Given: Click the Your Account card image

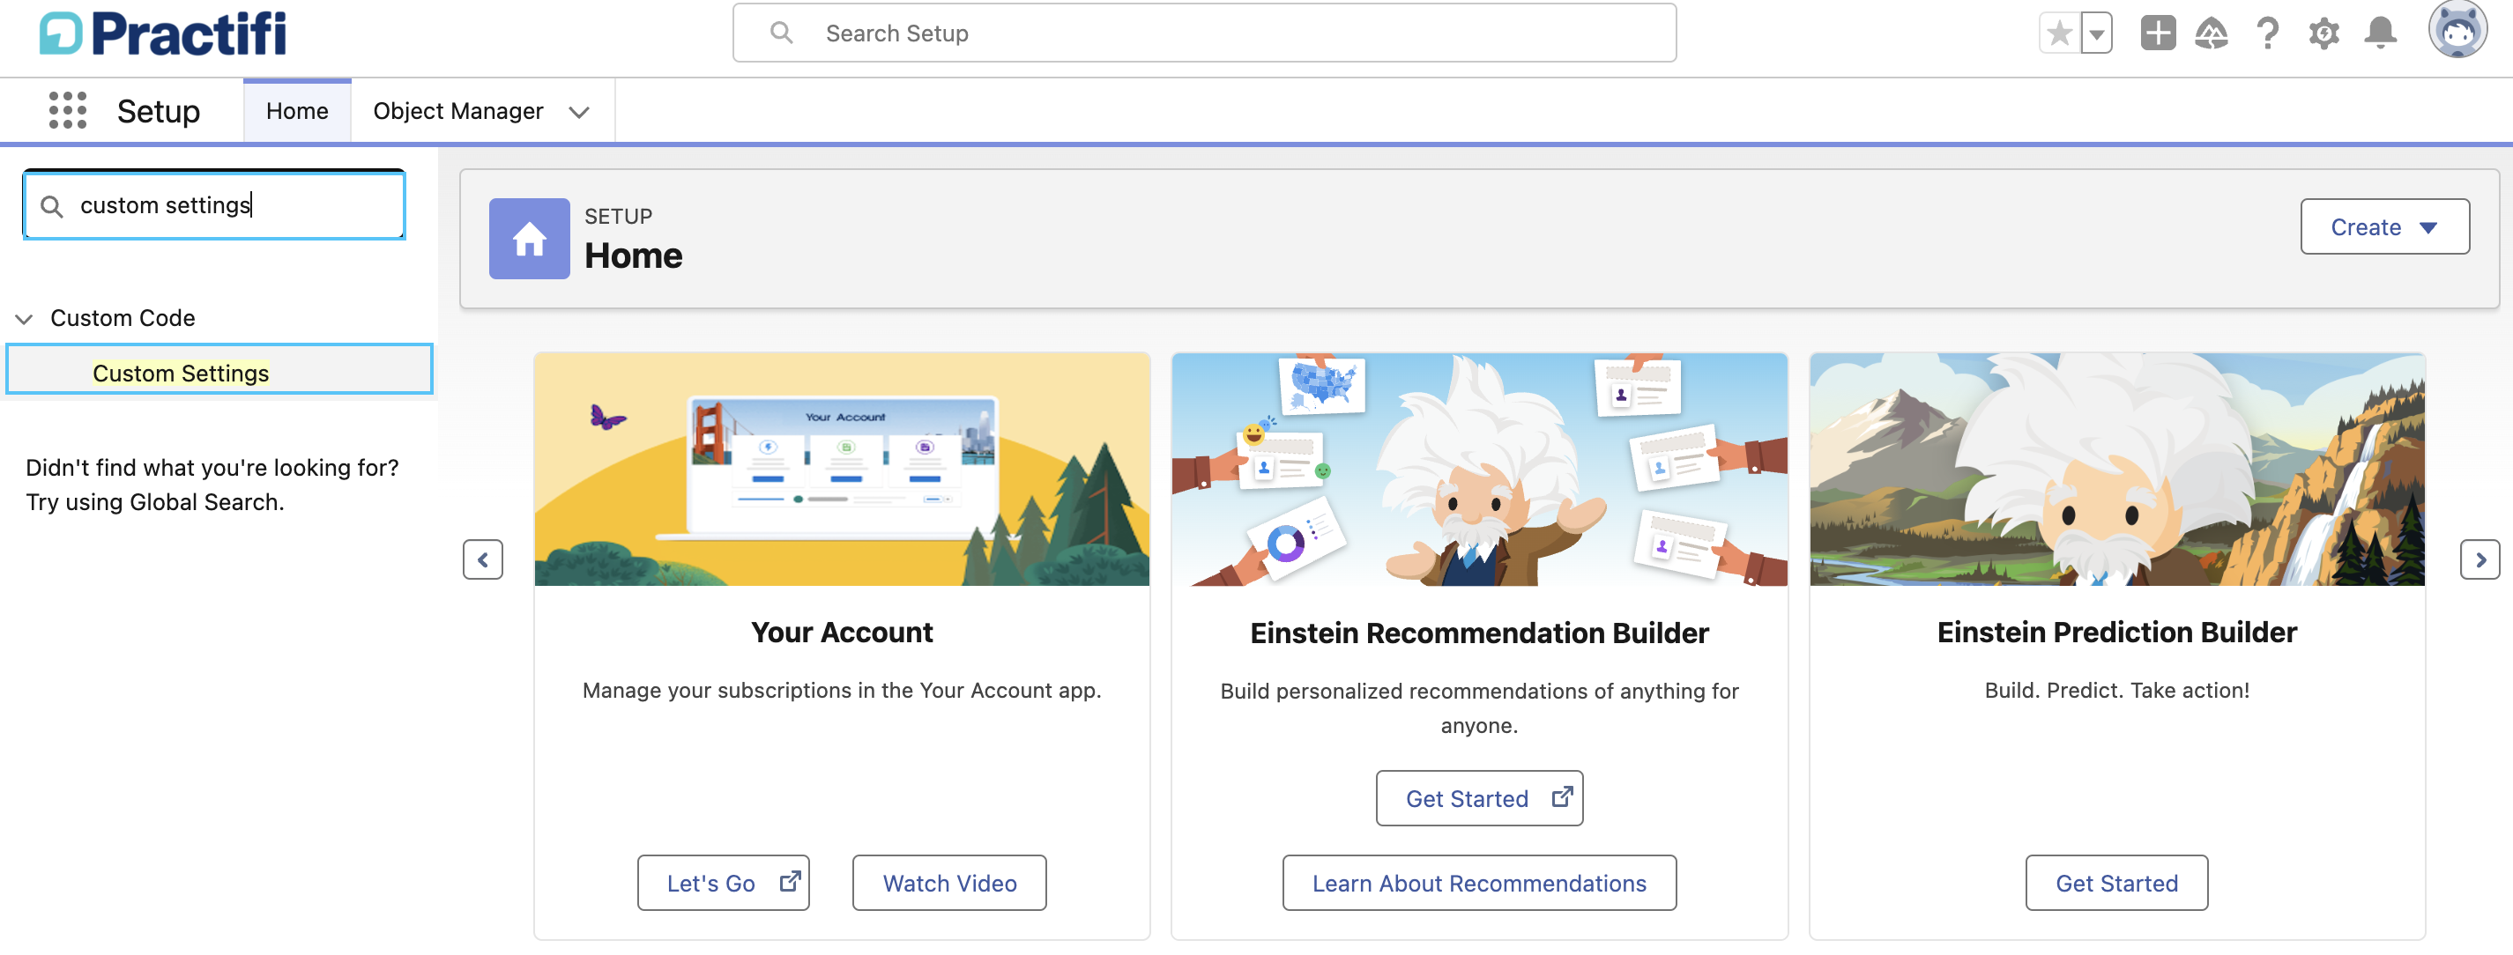Looking at the screenshot, I should (x=842, y=470).
